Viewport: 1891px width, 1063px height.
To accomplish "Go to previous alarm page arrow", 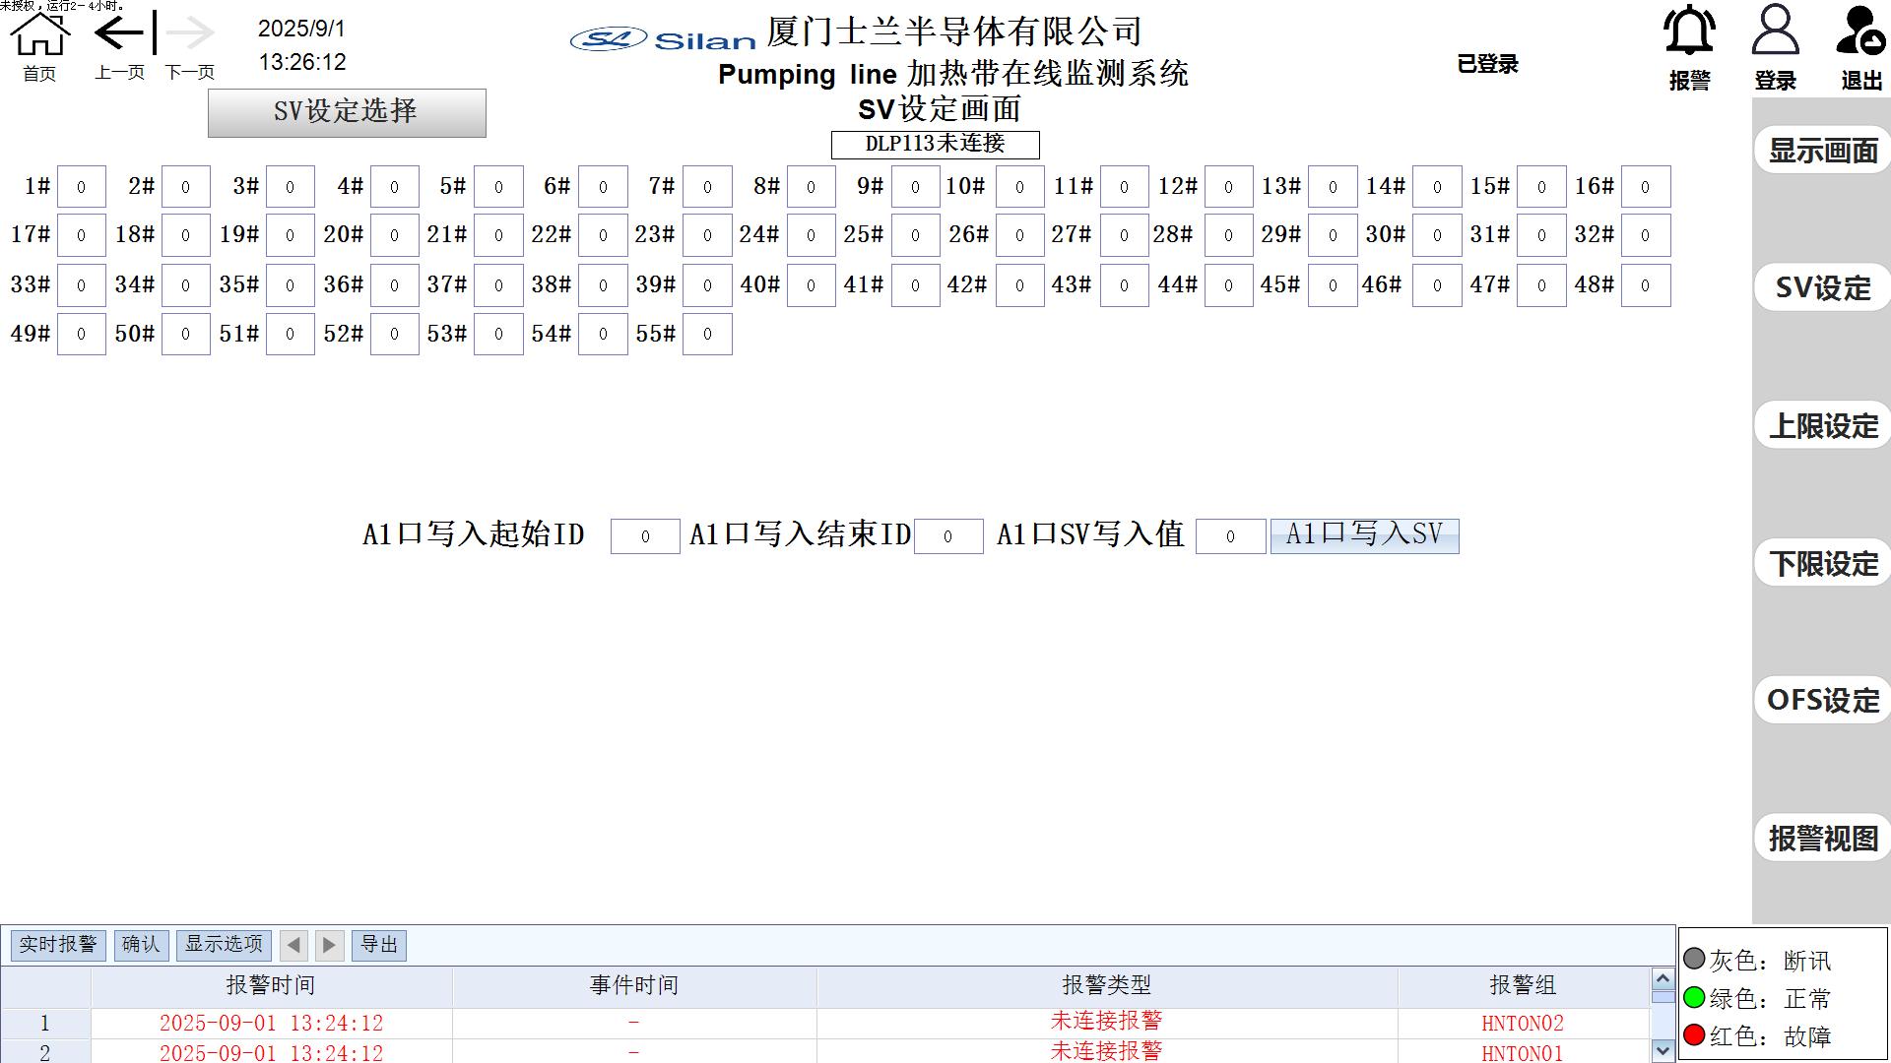I will (293, 946).
